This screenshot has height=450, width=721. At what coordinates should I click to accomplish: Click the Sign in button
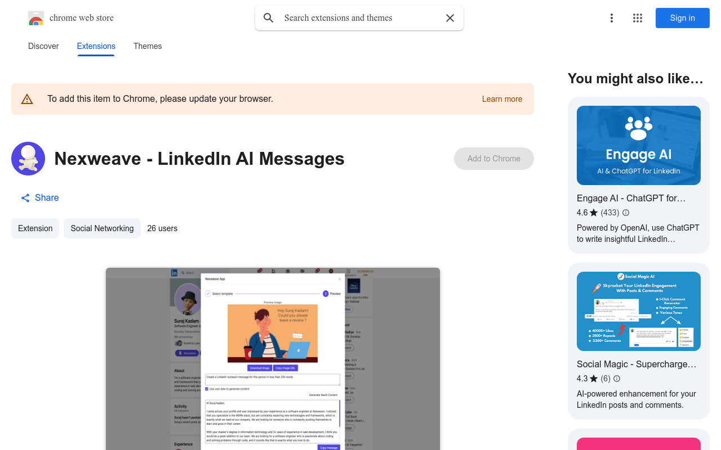coord(682,17)
